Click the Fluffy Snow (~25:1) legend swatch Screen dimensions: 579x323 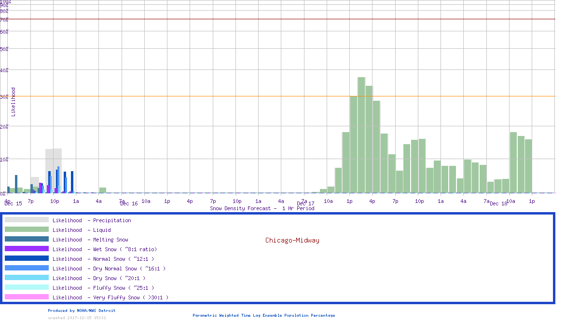27,288
